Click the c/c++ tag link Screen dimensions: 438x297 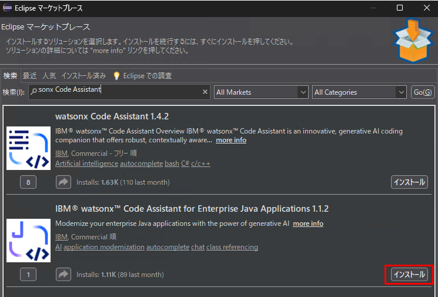point(200,163)
